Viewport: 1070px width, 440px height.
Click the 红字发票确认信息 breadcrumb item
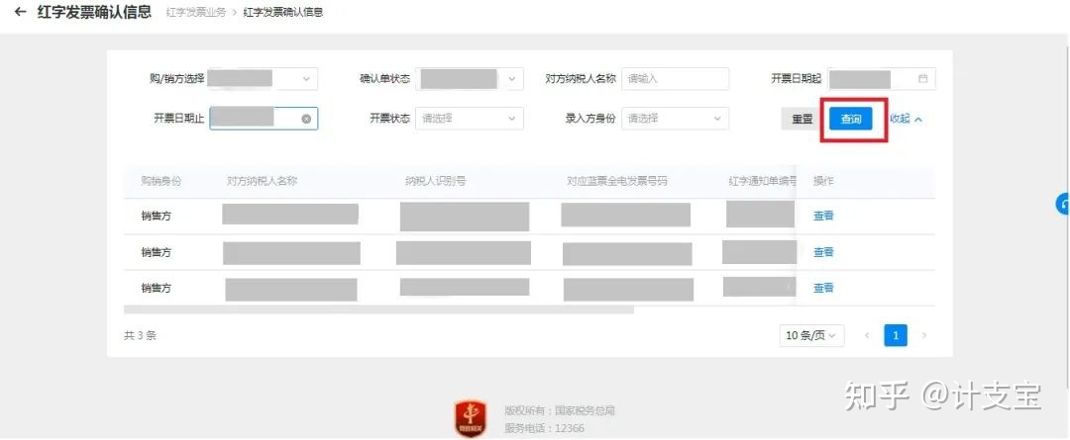click(x=283, y=12)
